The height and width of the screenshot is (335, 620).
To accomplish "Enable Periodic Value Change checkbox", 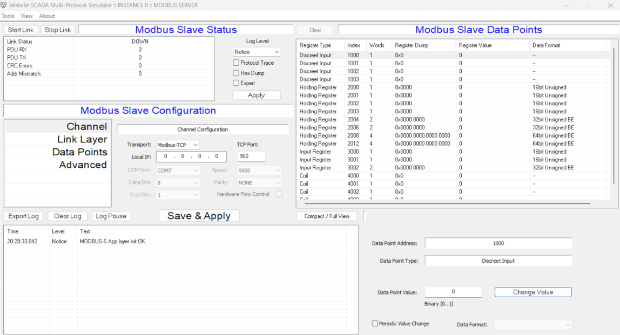I will tap(375, 324).
